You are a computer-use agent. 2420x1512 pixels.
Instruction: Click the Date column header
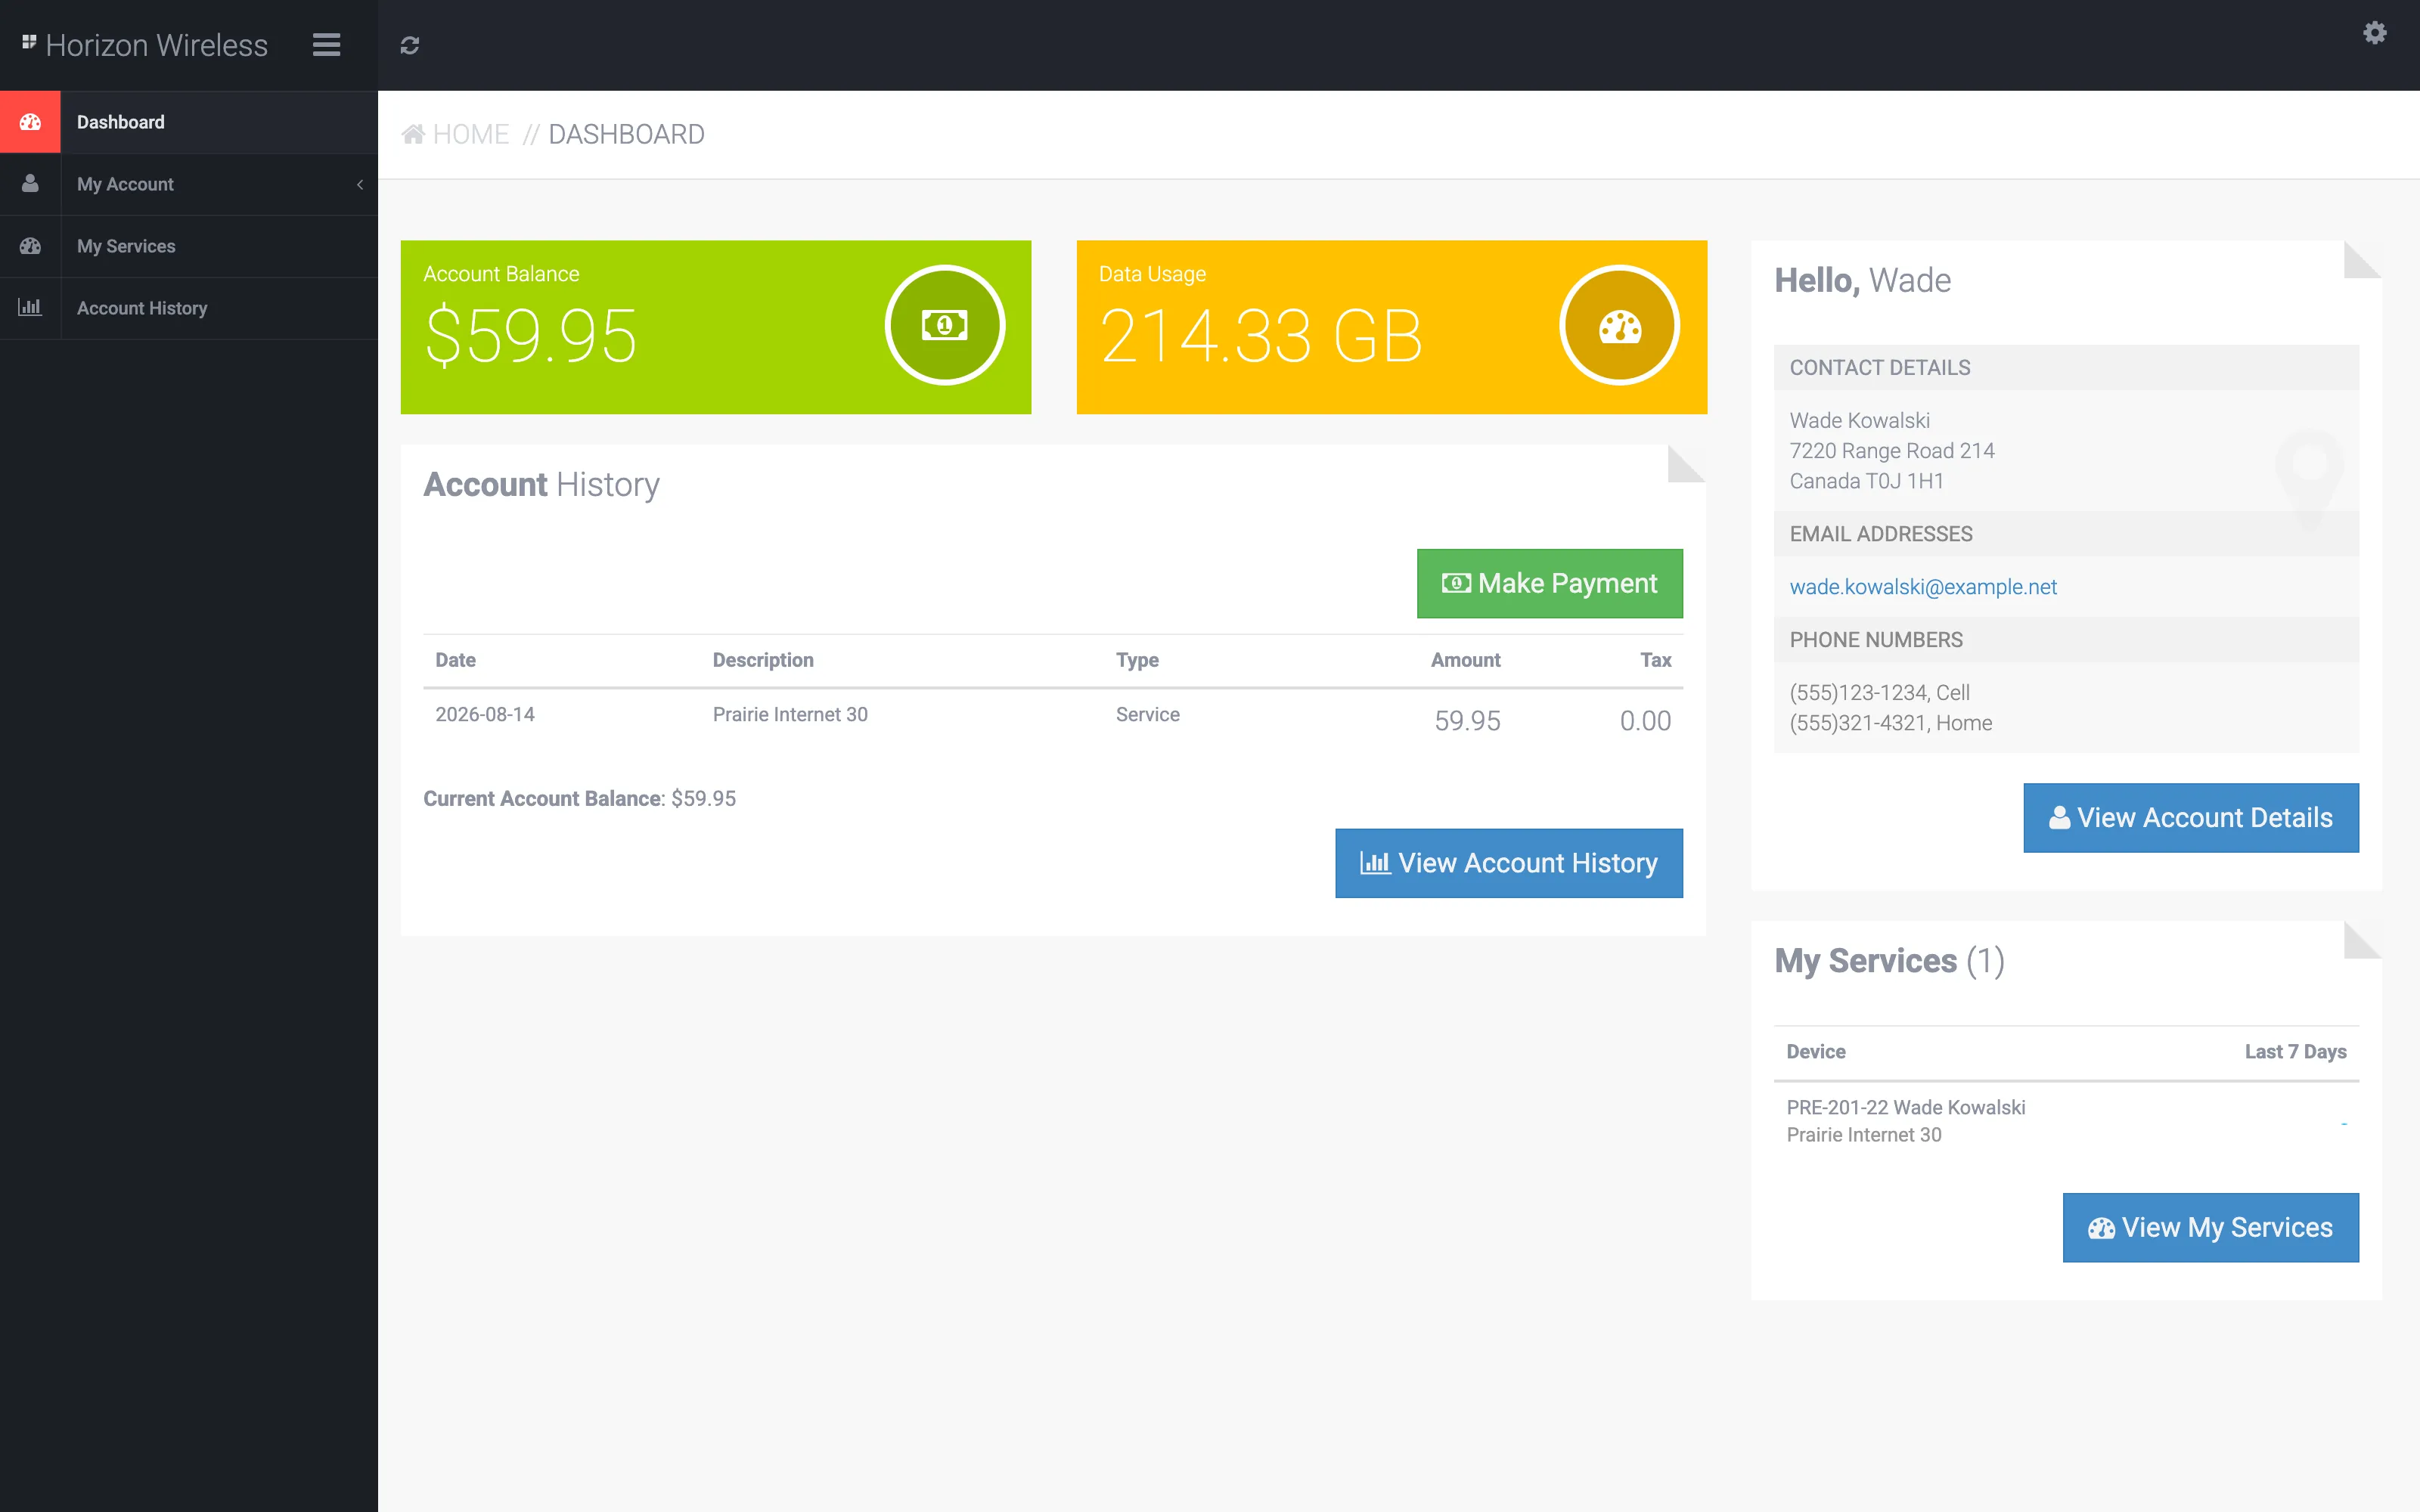(455, 660)
